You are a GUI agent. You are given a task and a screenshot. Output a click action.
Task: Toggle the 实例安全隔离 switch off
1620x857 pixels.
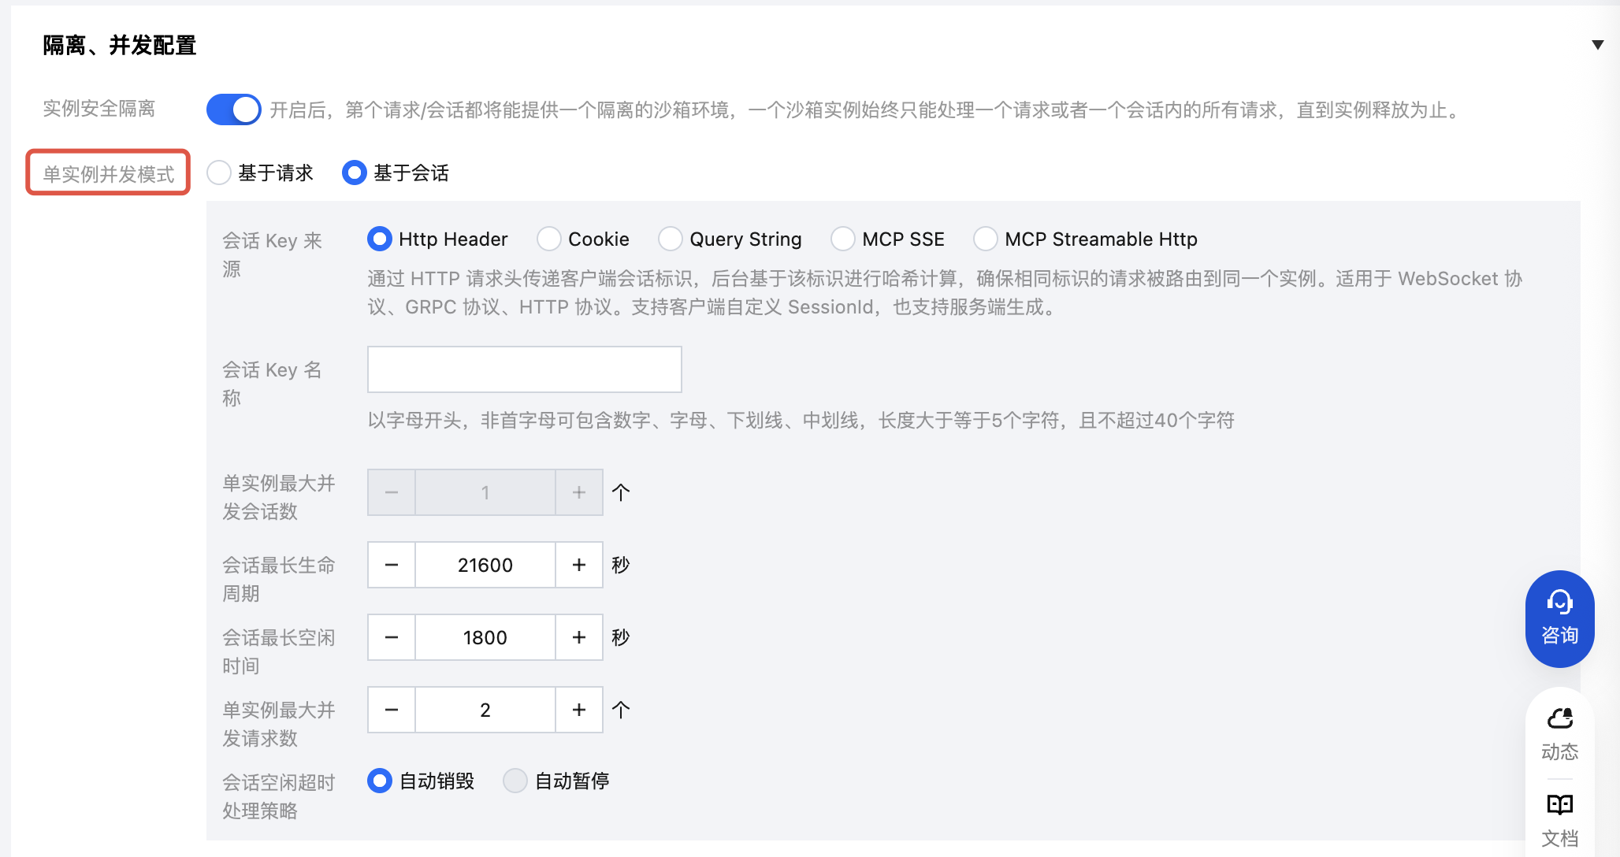[233, 109]
